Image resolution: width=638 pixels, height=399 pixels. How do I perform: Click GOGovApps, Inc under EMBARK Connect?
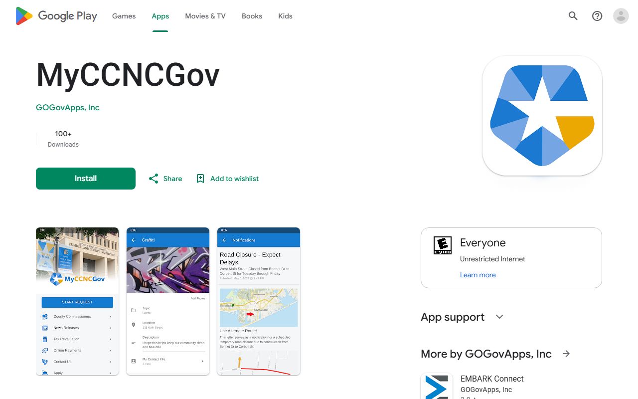coord(486,390)
